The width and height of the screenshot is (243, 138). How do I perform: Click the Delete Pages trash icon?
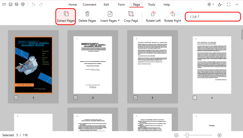point(87,14)
